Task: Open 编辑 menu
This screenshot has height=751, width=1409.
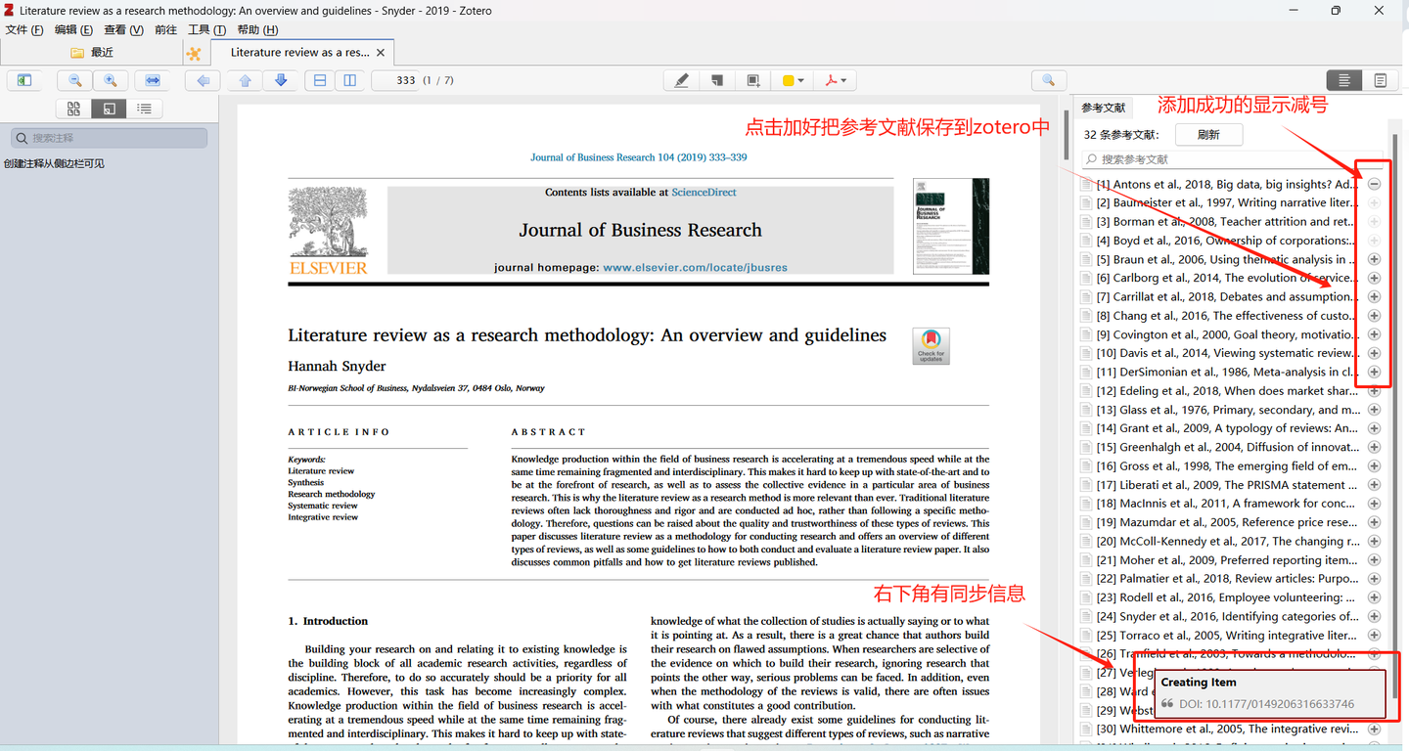Action: (x=74, y=30)
